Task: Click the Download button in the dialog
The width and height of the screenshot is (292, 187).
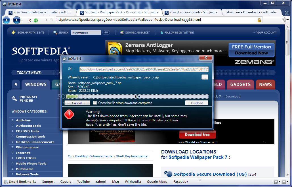Action: [x=196, y=103]
